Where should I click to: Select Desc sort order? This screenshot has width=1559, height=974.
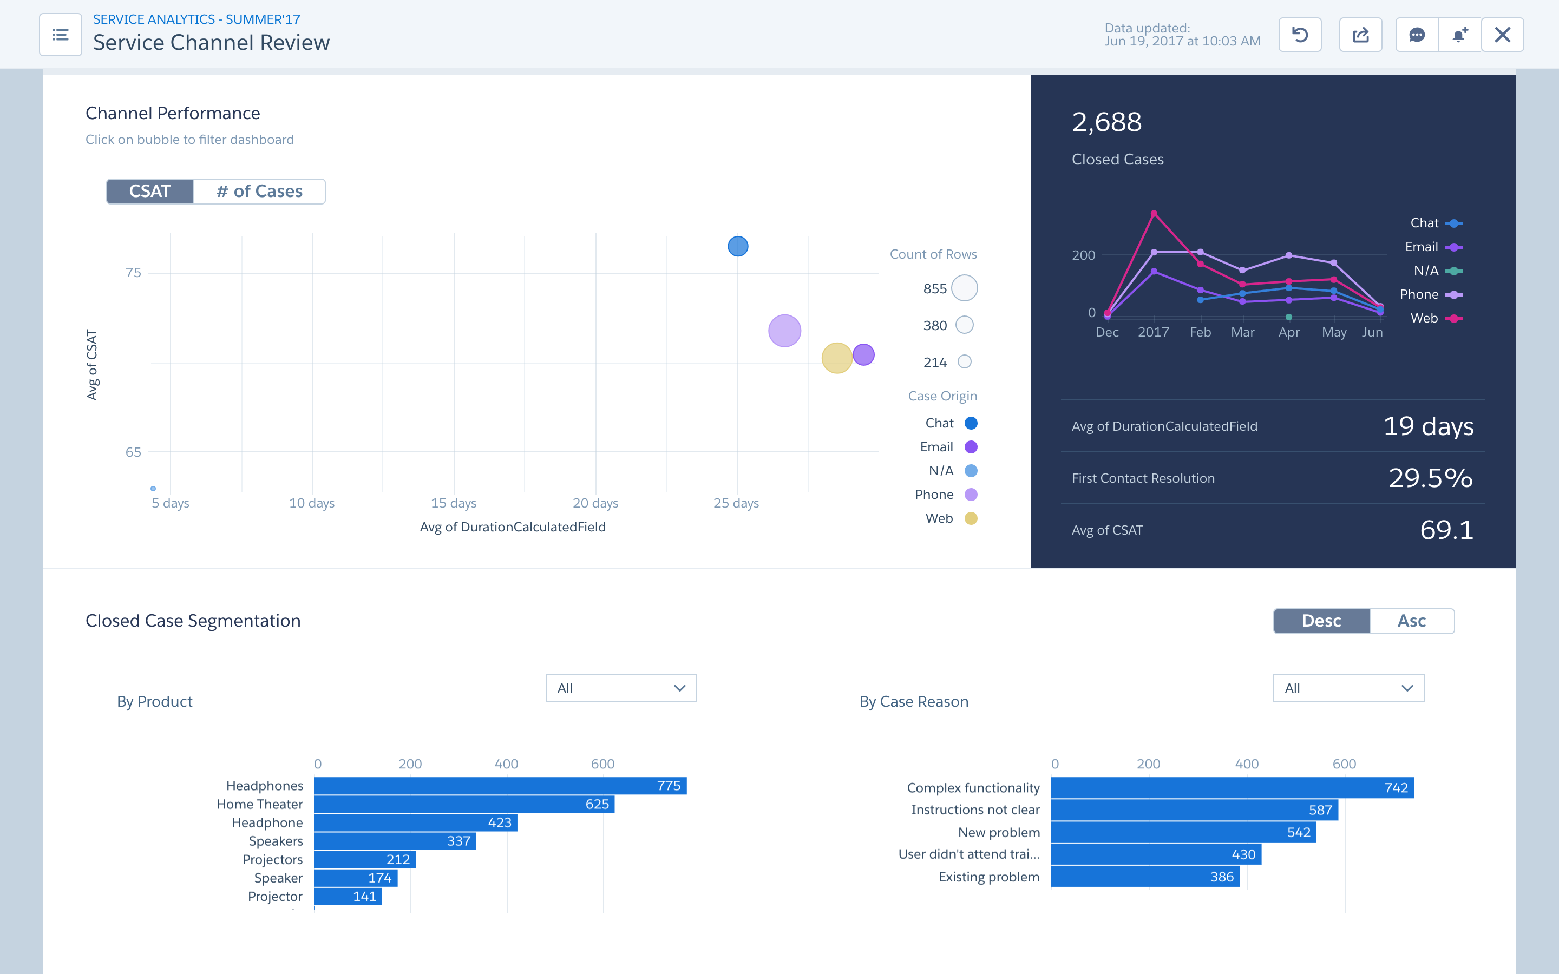coord(1321,621)
